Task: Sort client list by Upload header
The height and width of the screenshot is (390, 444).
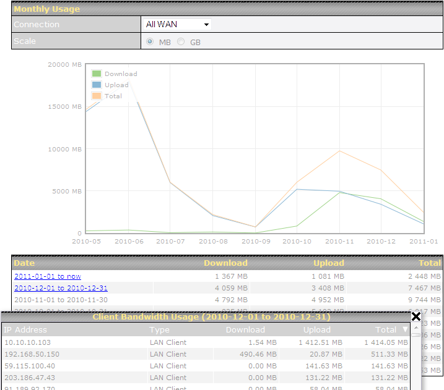Action: (317, 330)
